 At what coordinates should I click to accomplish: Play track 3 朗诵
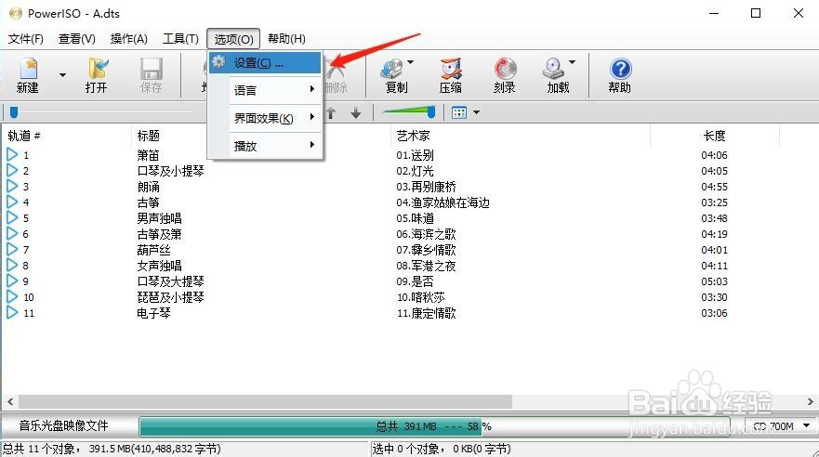coord(12,187)
